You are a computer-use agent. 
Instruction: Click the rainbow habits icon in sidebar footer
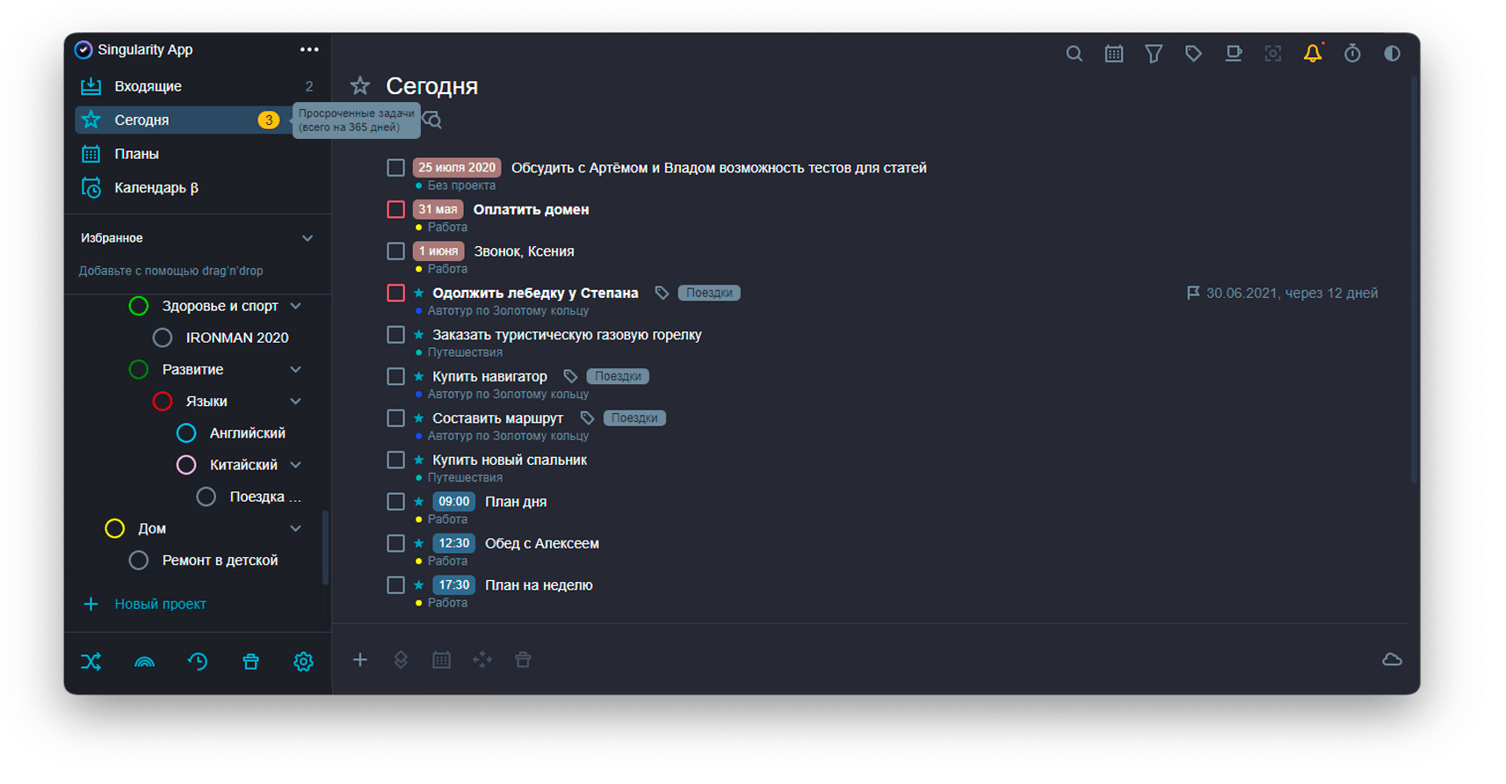(x=144, y=662)
